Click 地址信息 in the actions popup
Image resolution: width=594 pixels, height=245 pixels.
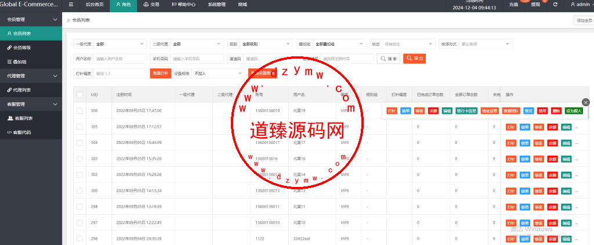tap(490, 111)
